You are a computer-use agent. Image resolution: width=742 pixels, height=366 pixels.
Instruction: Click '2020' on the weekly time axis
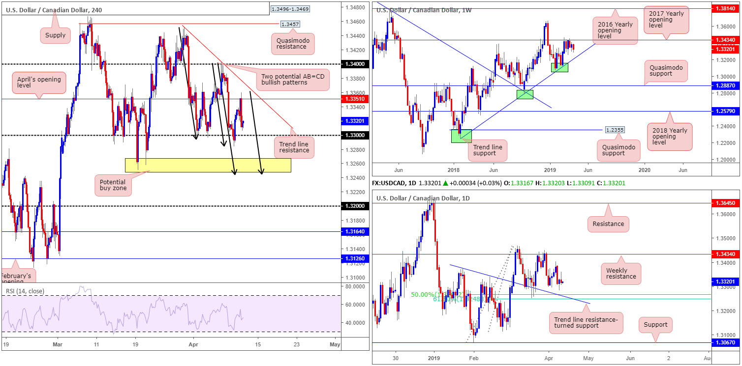pyautogui.click(x=644, y=169)
